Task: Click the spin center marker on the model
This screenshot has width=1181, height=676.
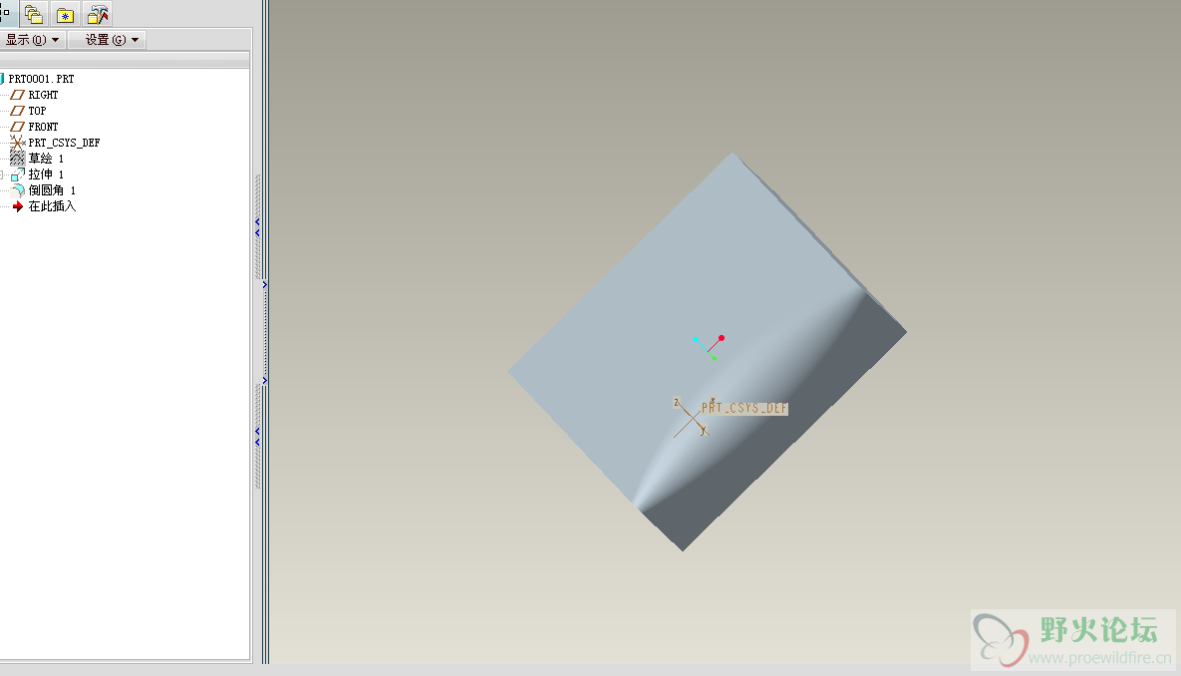Action: (x=709, y=347)
